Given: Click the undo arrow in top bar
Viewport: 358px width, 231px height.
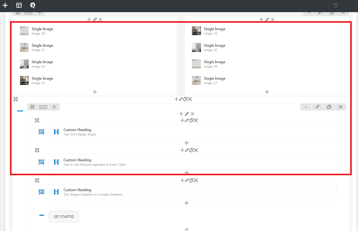Looking at the screenshot, I should pyautogui.click(x=335, y=5).
